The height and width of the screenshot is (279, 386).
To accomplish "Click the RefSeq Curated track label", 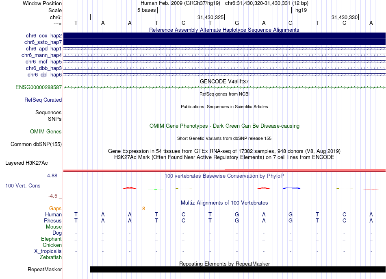I will click(43, 100).
